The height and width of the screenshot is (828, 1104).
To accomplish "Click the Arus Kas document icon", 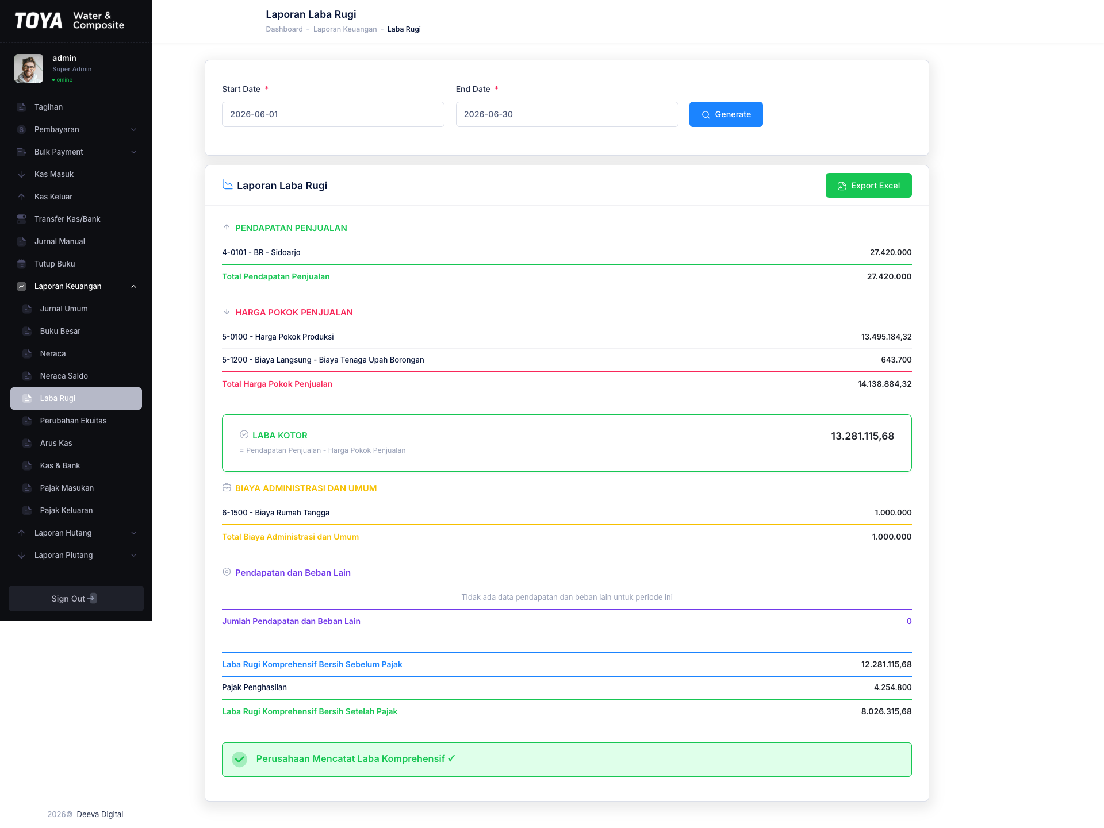I will coord(27,443).
